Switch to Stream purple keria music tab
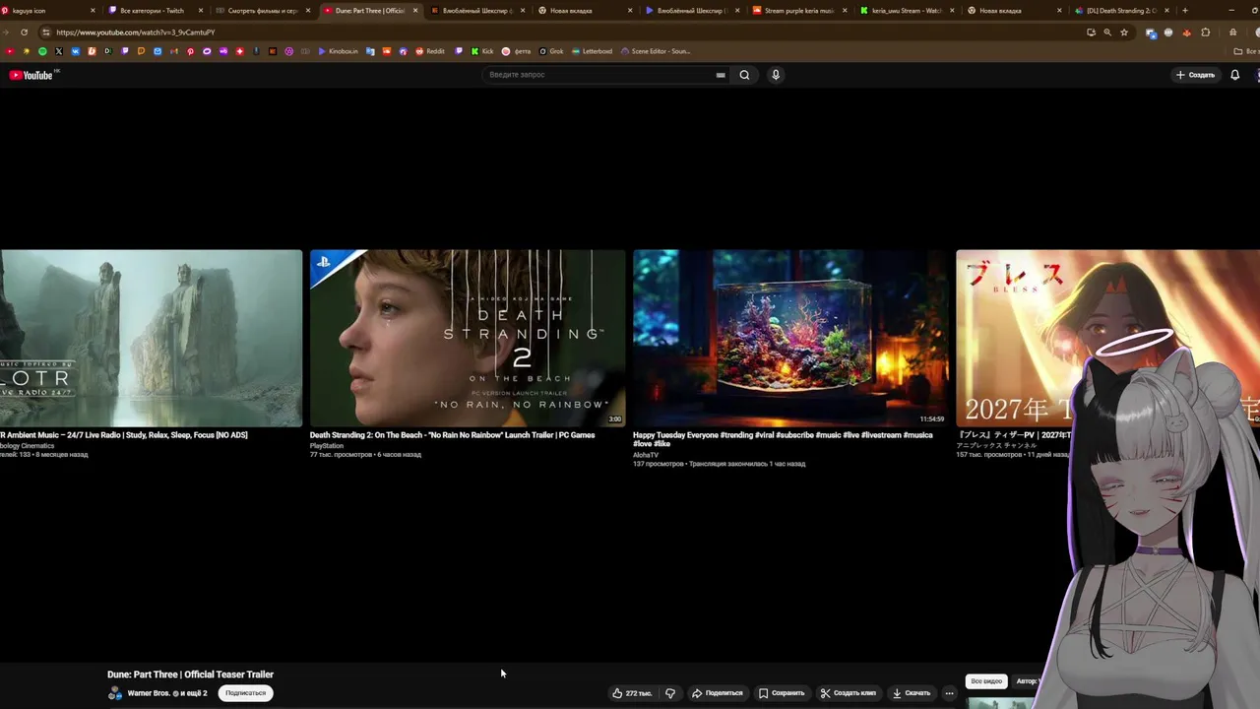Viewport: 1260px width, 709px height. [x=799, y=11]
